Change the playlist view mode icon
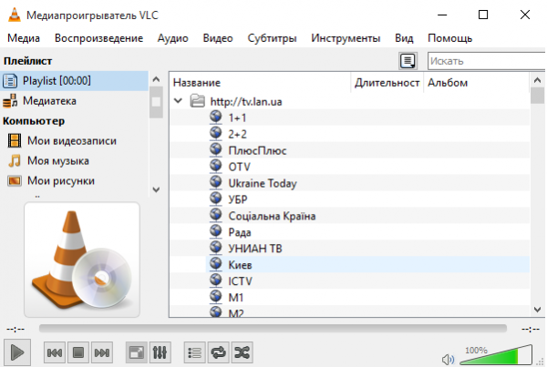The width and height of the screenshot is (547, 367). (408, 61)
